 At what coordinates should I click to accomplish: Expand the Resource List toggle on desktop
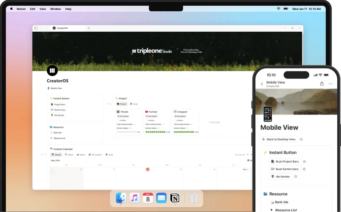51,138
